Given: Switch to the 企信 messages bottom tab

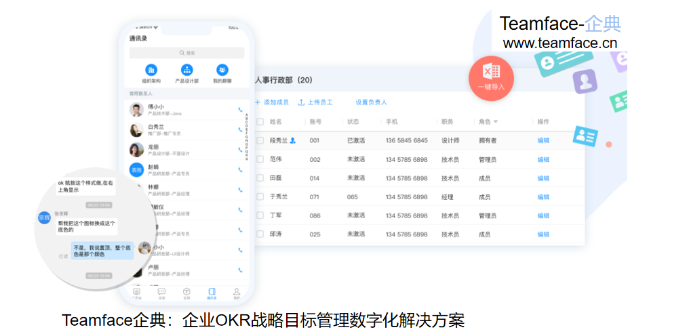Looking at the screenshot, I should pyautogui.click(x=162, y=294).
